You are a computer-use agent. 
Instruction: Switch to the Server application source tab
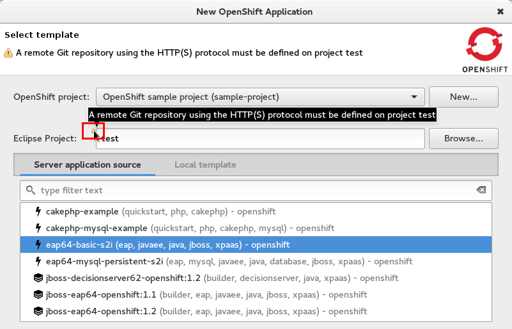(x=87, y=165)
